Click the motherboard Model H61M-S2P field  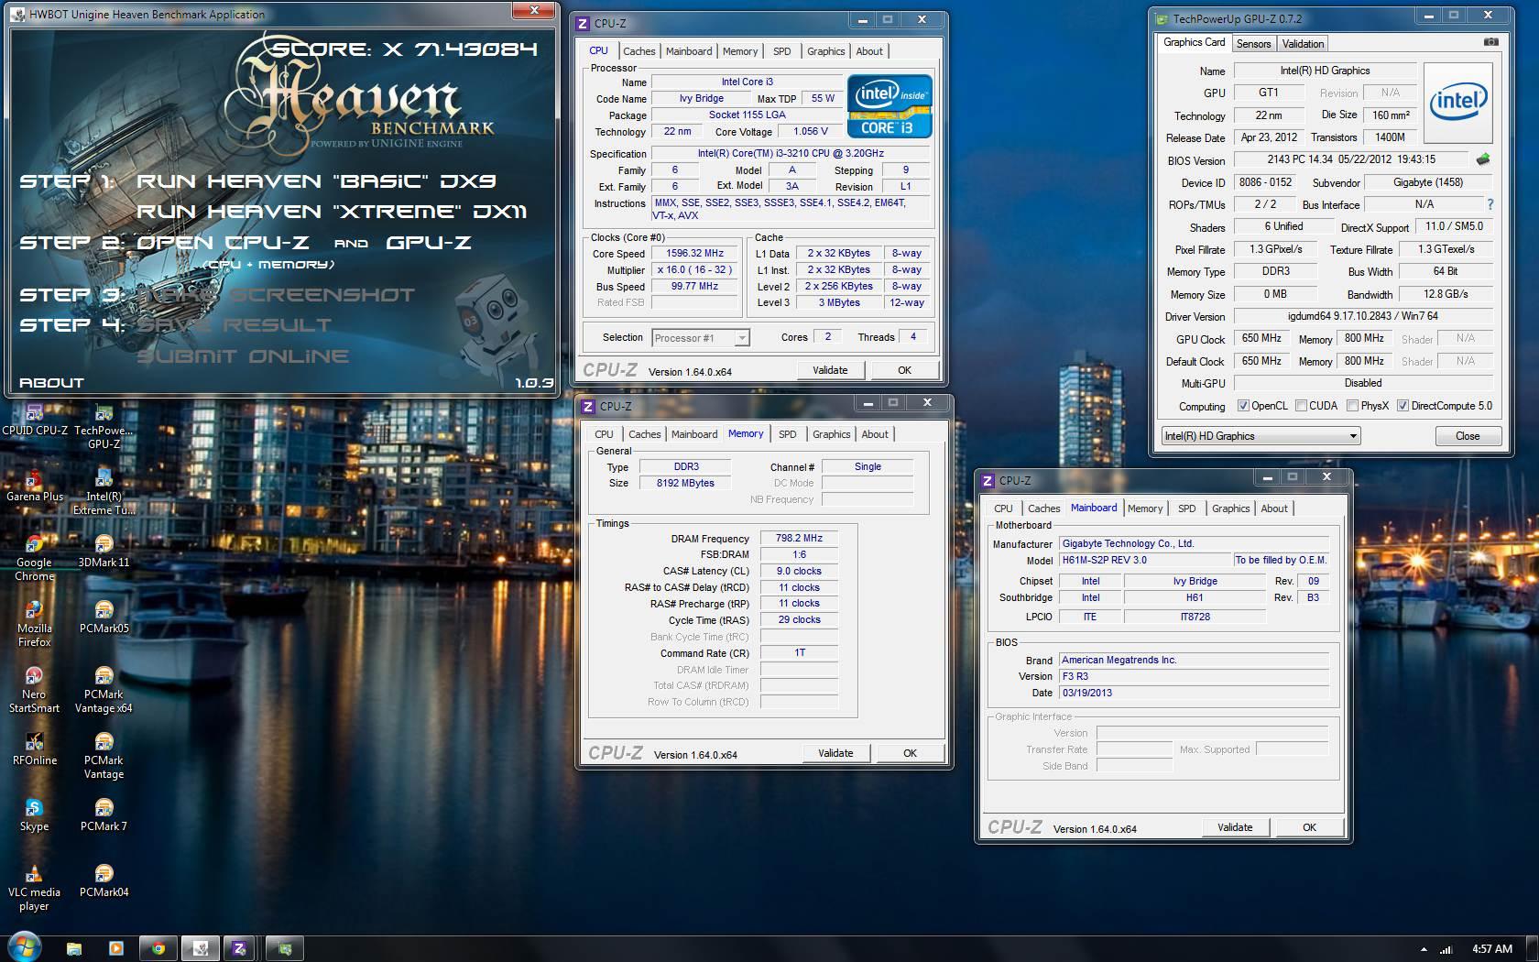pos(1143,561)
